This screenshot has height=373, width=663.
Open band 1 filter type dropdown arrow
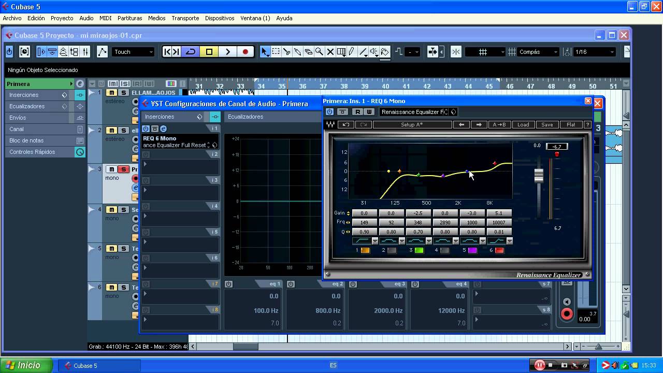[x=375, y=241]
